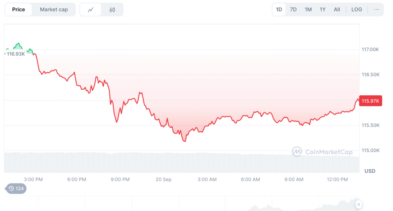Click the current price 115.97K label
Screen dimensions: 393x211
370,101
